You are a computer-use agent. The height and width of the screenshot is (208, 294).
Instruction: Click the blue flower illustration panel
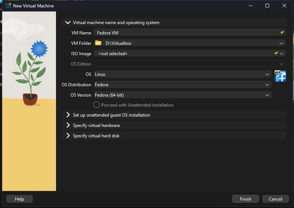click(x=29, y=101)
